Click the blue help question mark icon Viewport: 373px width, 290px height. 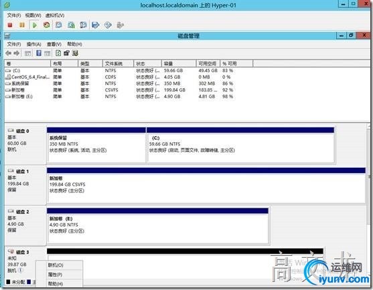coord(39,53)
